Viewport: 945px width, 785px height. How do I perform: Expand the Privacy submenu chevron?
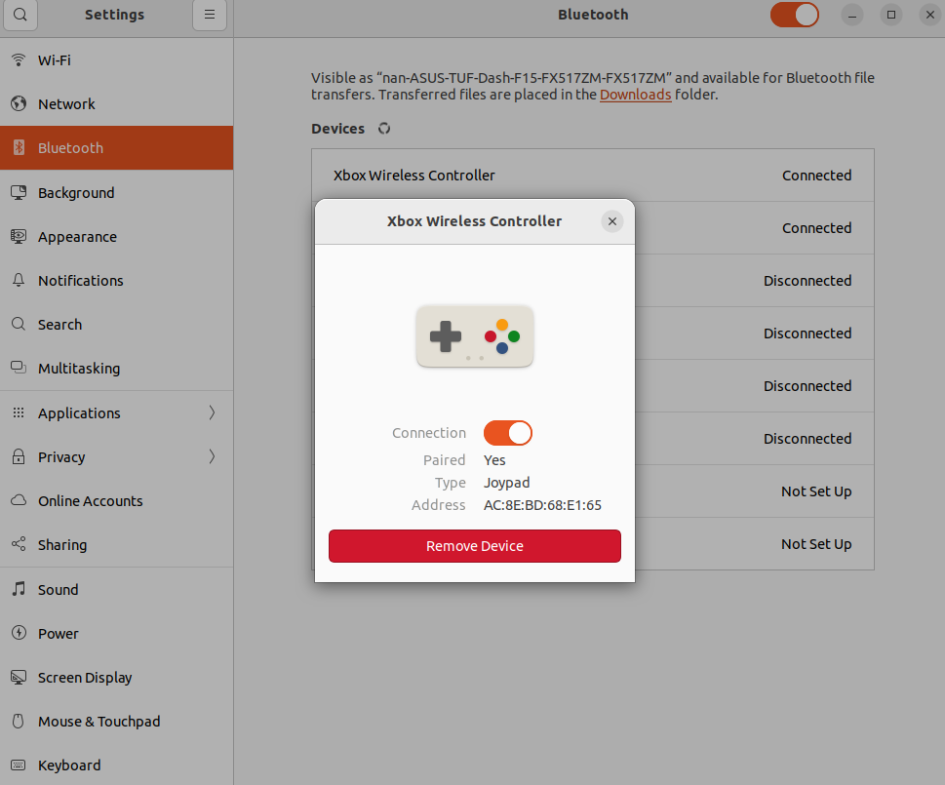tap(213, 456)
